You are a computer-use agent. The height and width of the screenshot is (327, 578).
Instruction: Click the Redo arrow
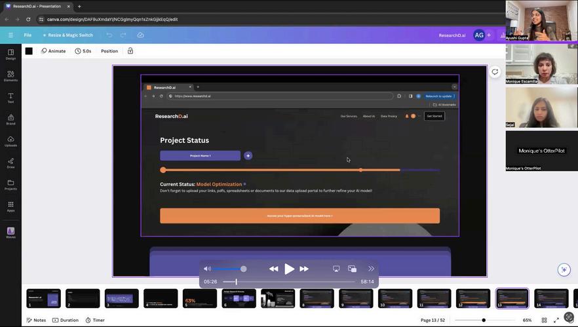123,35
